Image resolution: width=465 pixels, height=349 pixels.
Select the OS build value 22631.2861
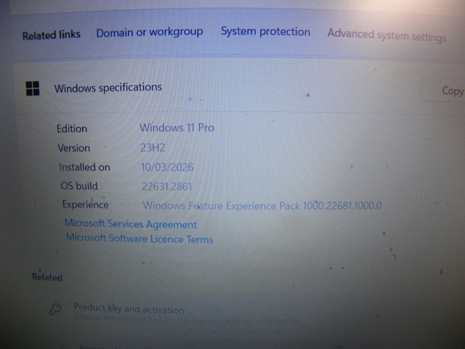click(x=167, y=186)
